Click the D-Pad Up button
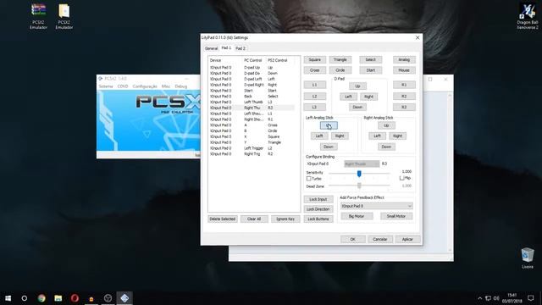The width and height of the screenshot is (542, 305). 357,86
